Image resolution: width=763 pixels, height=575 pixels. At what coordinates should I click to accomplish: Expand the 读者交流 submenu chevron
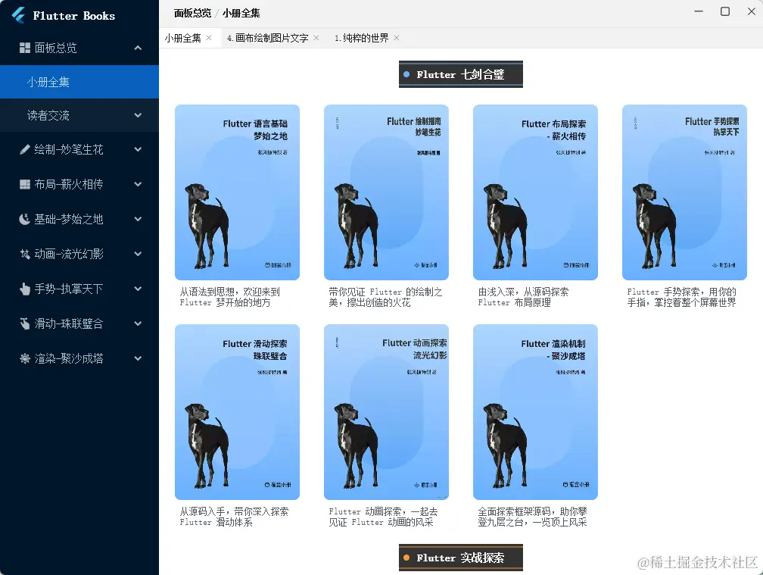click(138, 115)
